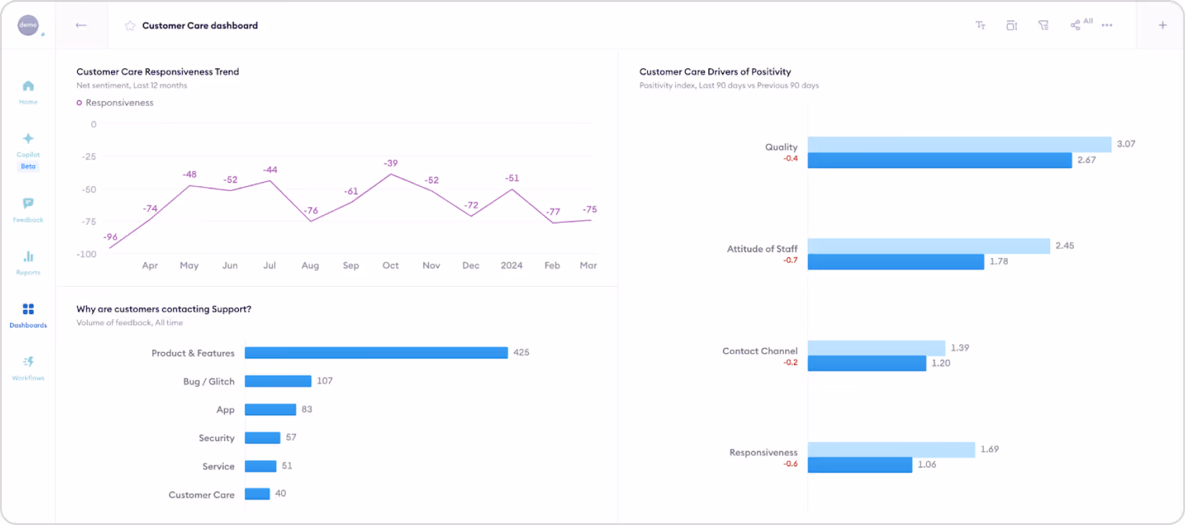1185x525 pixels.
Task: Select Dashboards in the sidebar
Action: tap(28, 316)
